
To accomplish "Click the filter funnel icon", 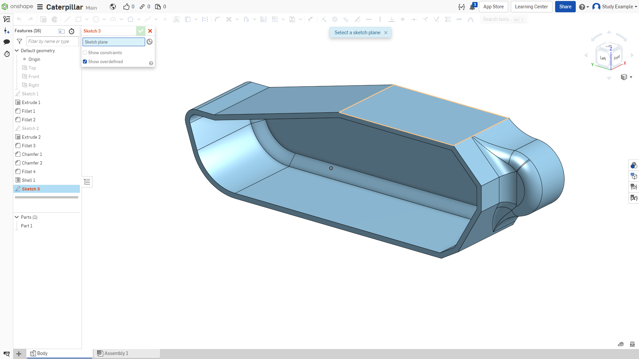I will (x=20, y=42).
